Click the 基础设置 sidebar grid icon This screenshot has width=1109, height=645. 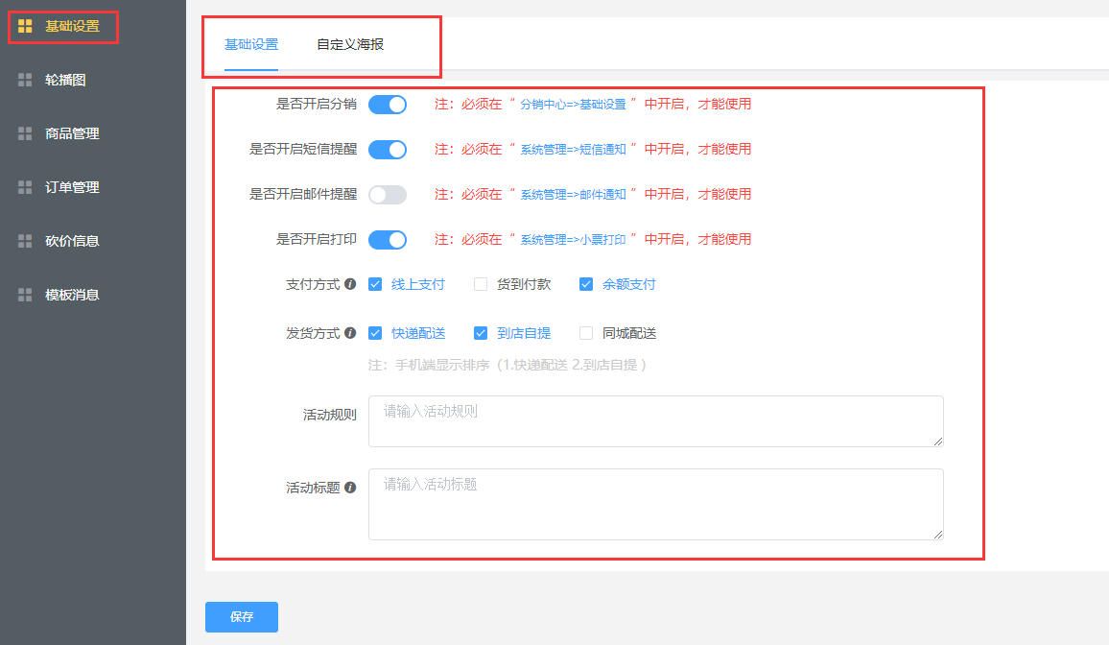(x=26, y=27)
